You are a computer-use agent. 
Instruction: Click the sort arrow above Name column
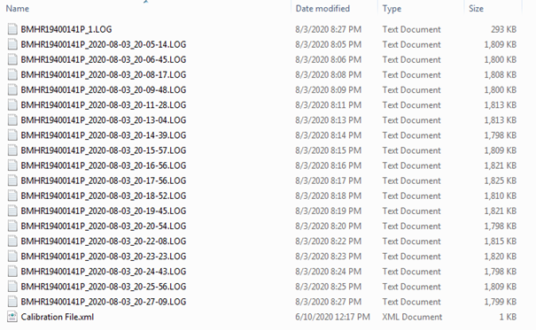point(146,2)
